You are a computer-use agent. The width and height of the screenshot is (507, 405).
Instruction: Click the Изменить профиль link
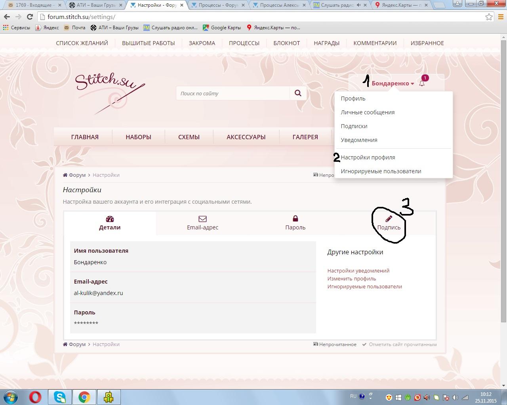pyautogui.click(x=351, y=279)
